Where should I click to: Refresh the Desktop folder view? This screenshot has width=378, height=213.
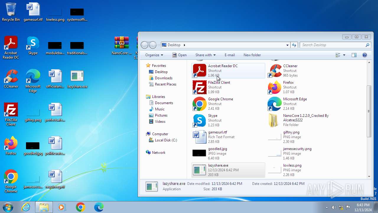[x=294, y=45]
